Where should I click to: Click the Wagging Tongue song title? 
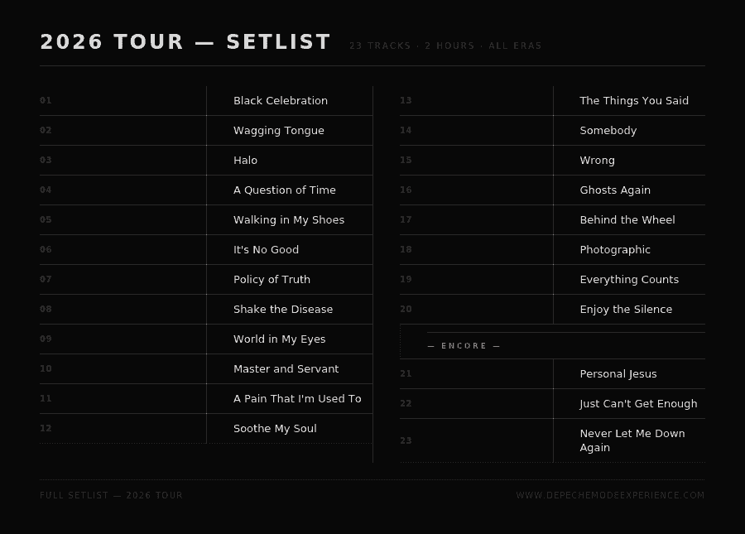coord(279,131)
